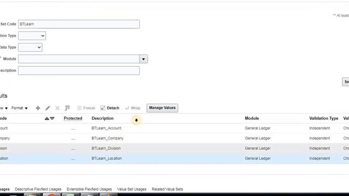This screenshot has width=349, height=196.
Task: Click the delete X icon
Action: coord(57,108)
